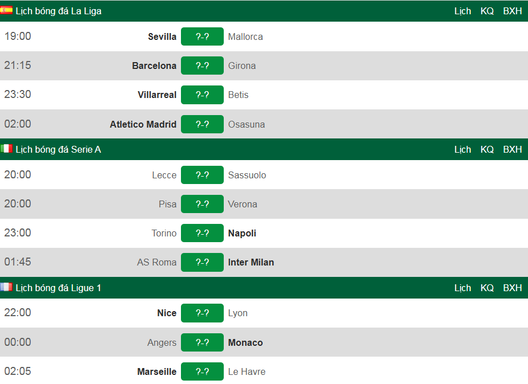This screenshot has width=528, height=384.
Task: Click AS Roma vs Inter Milan score
Action: pyautogui.click(x=202, y=262)
